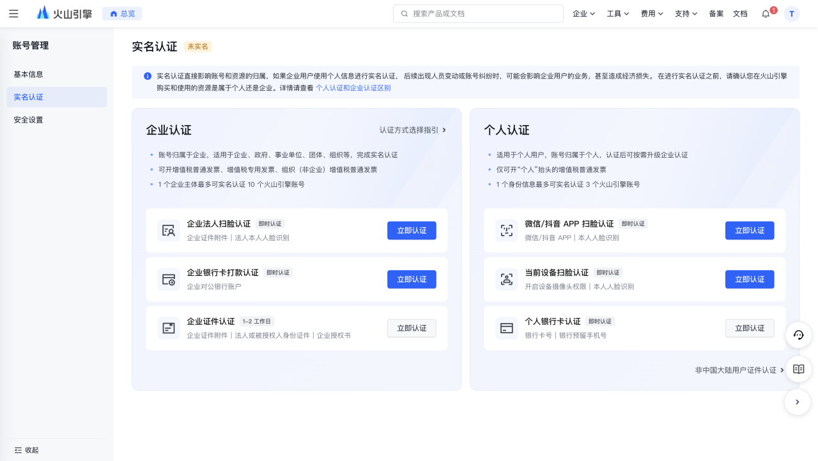Open the 文档 menu item

740,13
